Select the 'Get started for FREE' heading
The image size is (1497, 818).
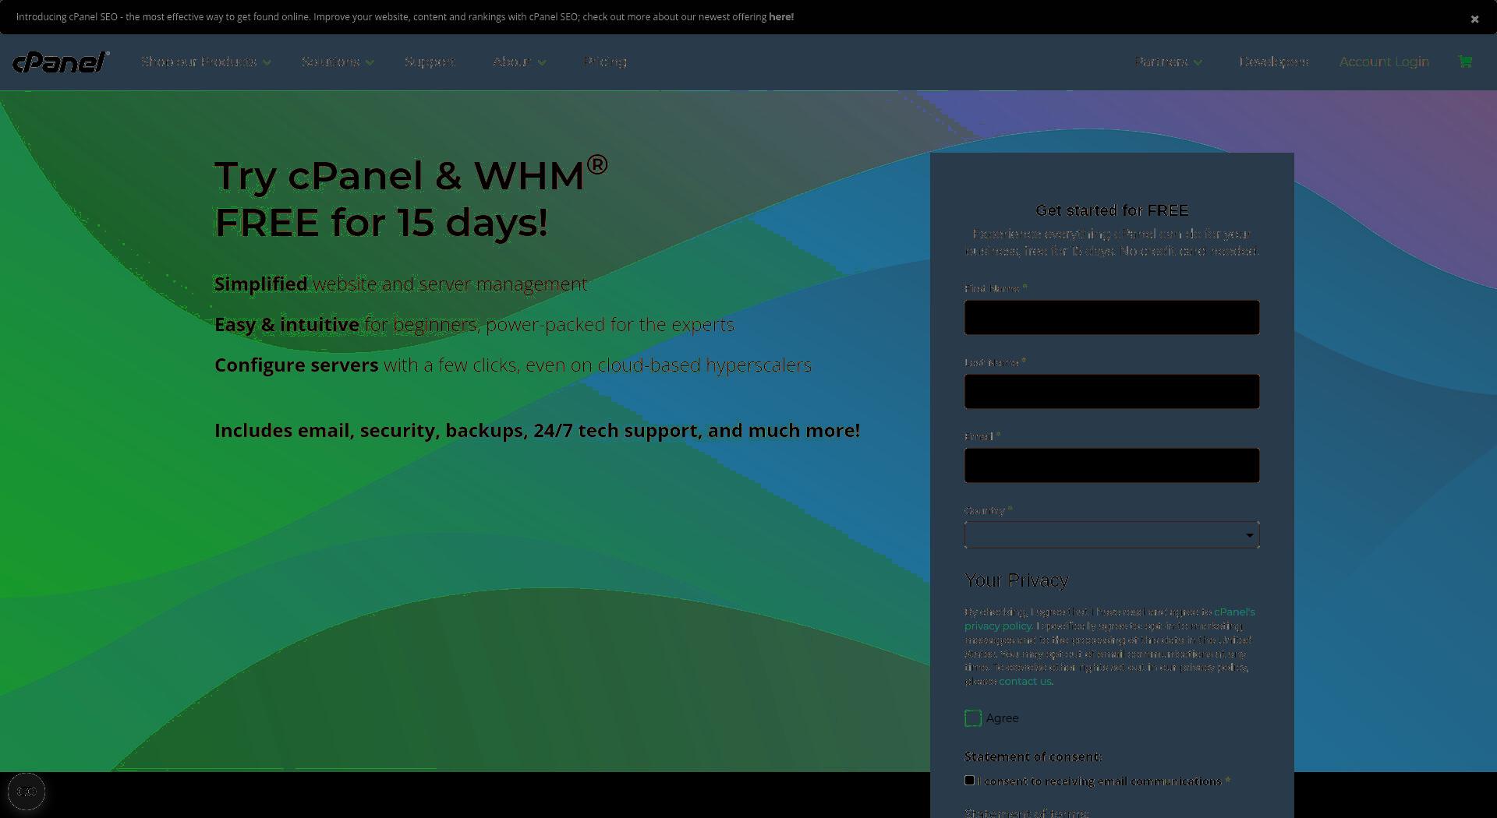pos(1112,210)
